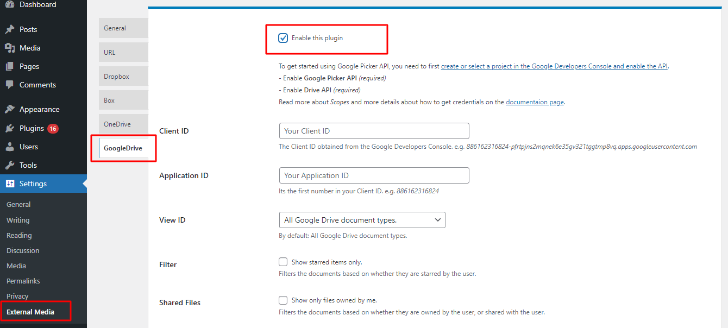Check Show starred items only

(283, 262)
